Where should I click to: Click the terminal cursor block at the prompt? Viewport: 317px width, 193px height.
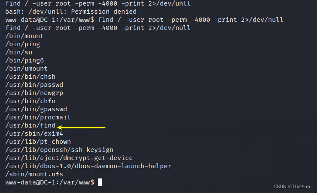[x=100, y=183]
